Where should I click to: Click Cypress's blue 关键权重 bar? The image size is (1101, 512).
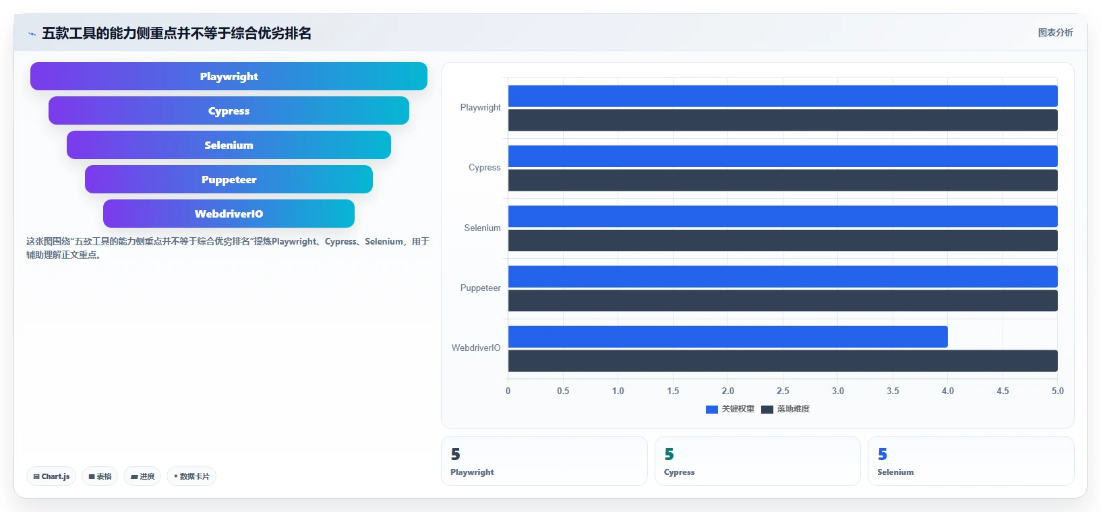tap(783, 156)
